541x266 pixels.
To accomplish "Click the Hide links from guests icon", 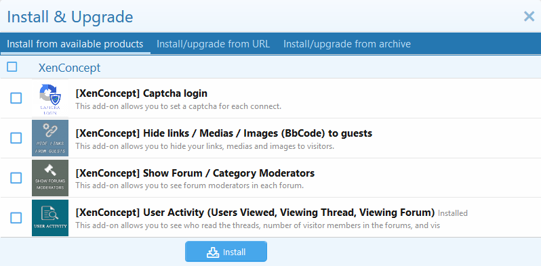I will coord(50,138).
